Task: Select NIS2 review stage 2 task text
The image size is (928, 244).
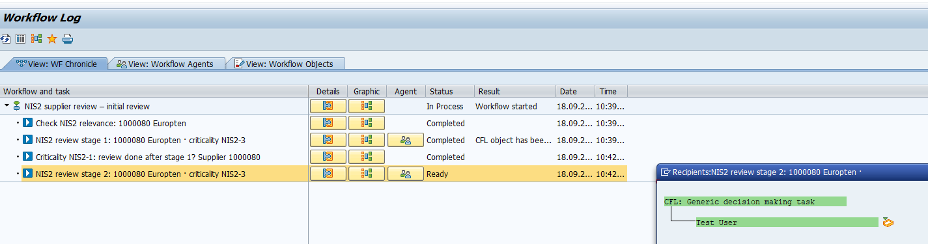Action: pyautogui.click(x=141, y=174)
